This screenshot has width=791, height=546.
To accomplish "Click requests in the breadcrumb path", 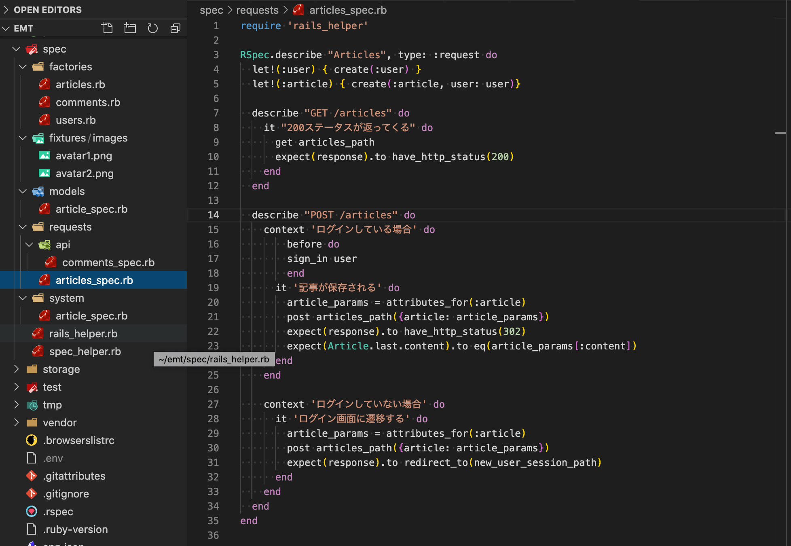I will [257, 10].
